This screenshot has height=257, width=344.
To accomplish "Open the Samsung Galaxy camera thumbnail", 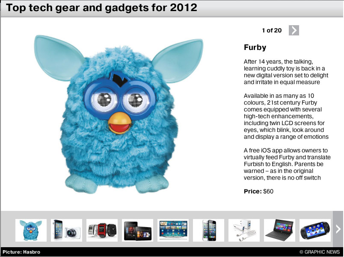I will click(66, 230).
